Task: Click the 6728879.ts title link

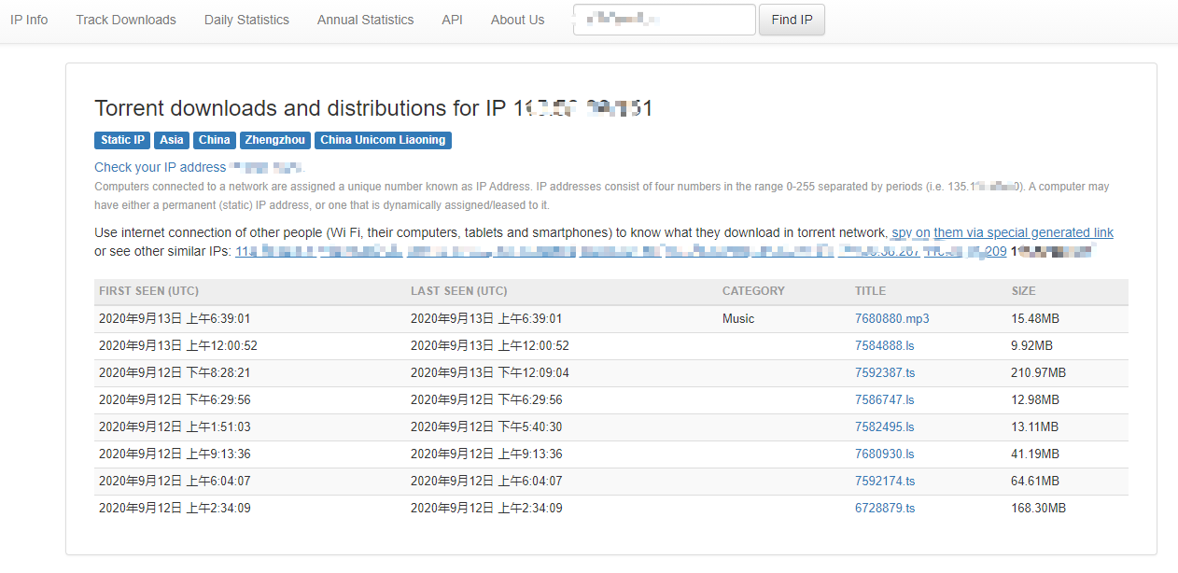Action: point(884,509)
